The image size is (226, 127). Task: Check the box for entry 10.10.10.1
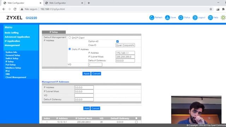coord(136,122)
